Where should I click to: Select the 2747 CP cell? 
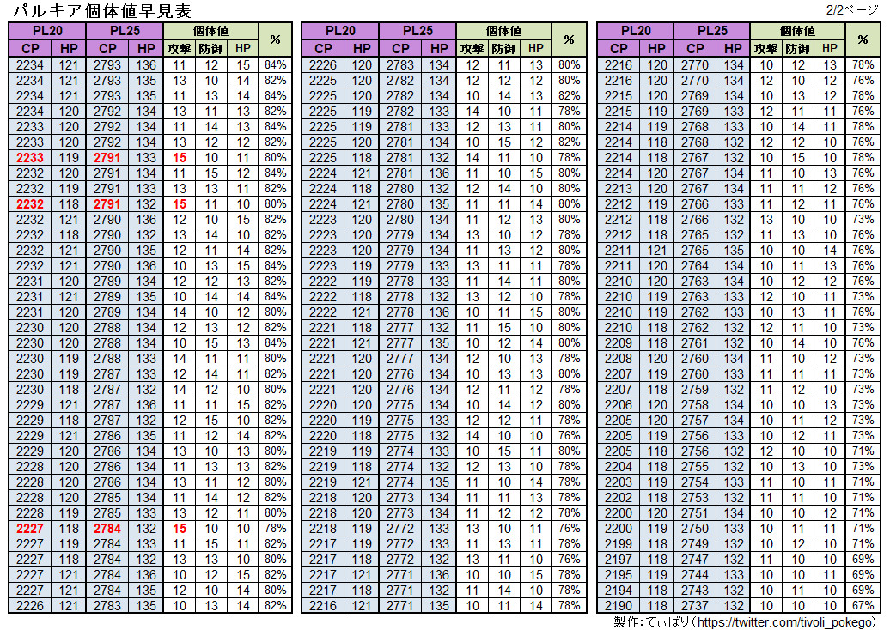pyautogui.click(x=695, y=559)
